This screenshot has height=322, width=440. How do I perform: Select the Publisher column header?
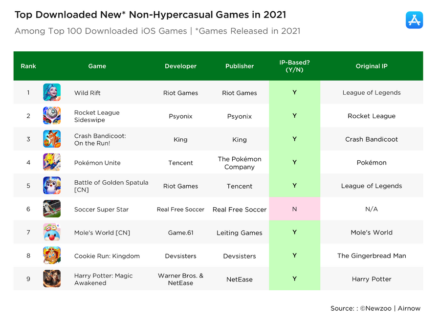tap(239, 65)
